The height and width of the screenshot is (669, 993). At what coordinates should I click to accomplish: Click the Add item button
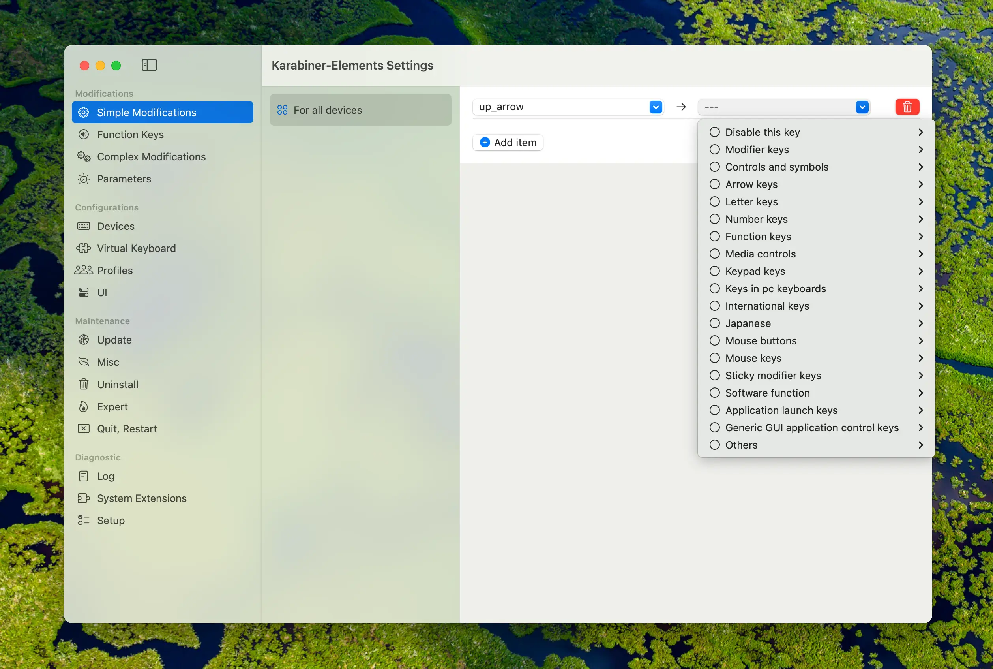[x=508, y=143]
